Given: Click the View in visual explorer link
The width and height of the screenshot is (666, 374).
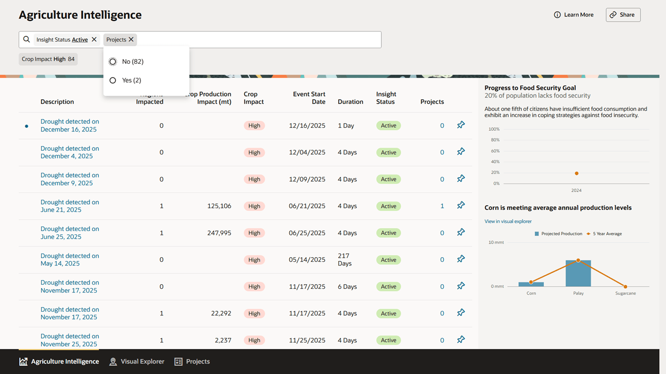Looking at the screenshot, I should tap(508, 221).
